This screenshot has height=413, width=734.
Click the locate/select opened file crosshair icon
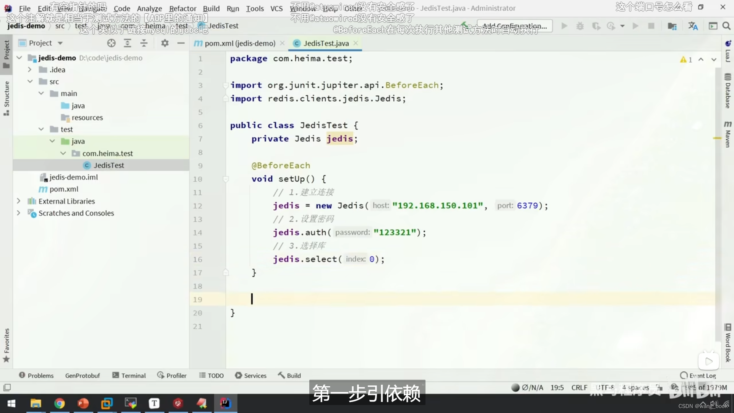tap(111, 43)
